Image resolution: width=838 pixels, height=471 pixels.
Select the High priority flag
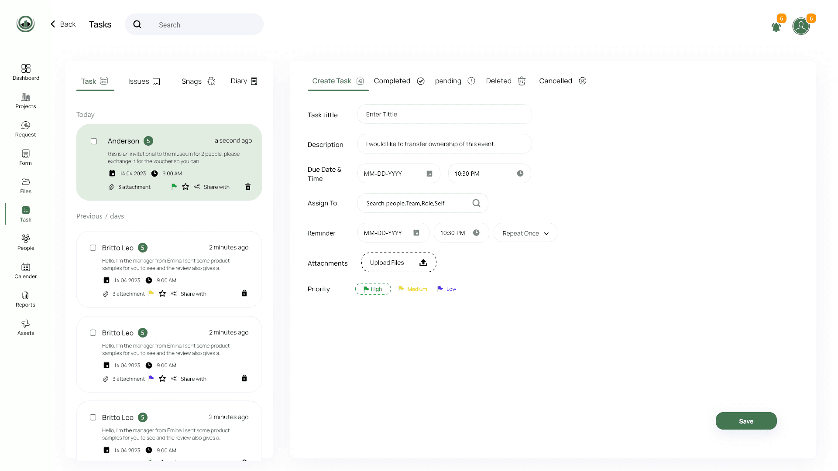coord(373,289)
